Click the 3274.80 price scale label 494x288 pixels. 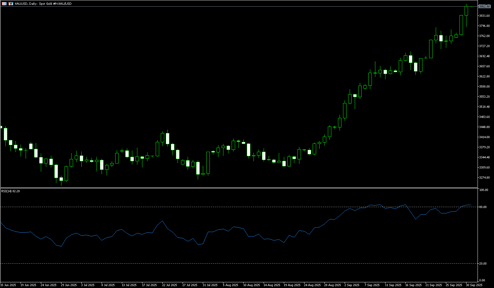tap(484, 178)
